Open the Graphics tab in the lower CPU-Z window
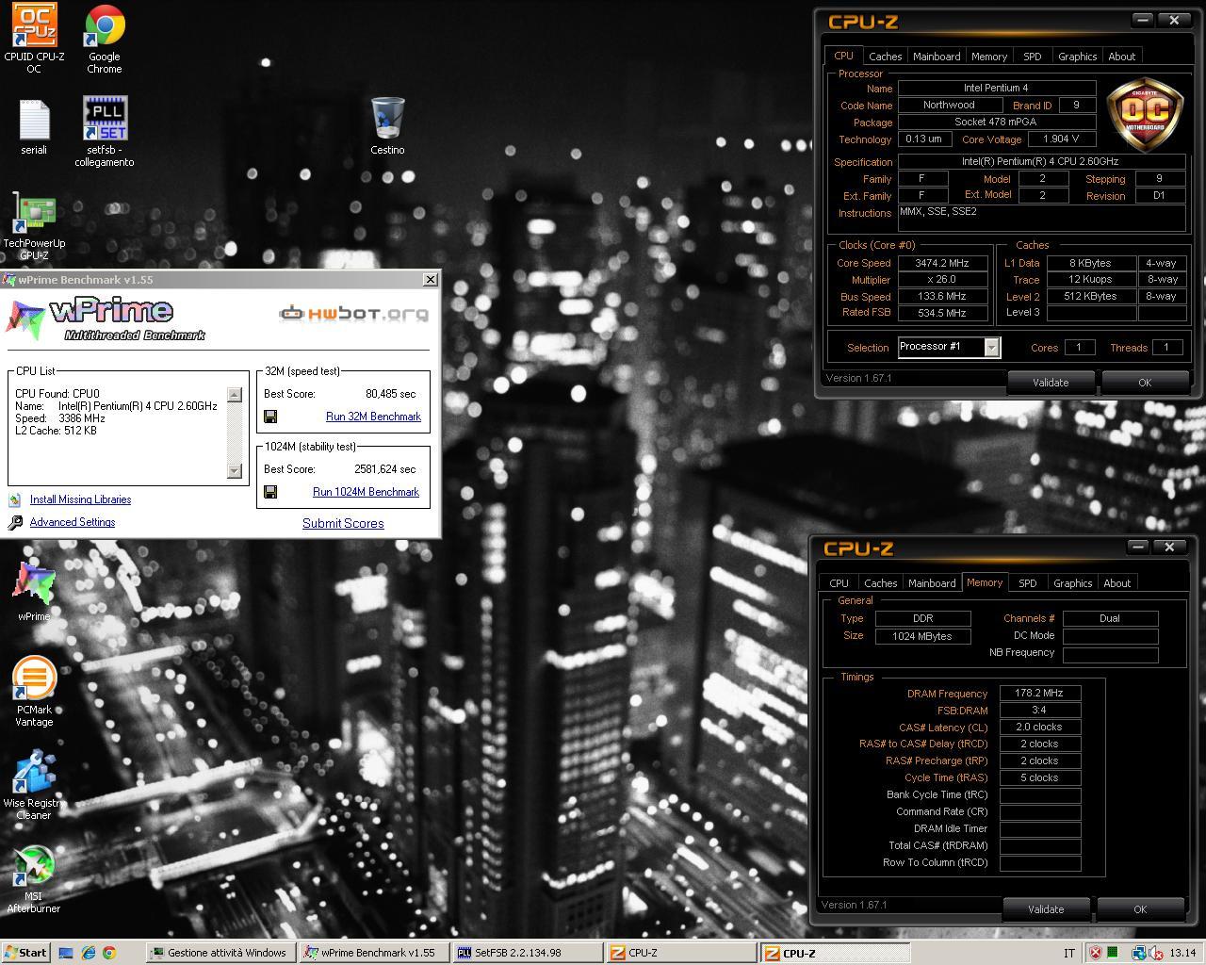1206x965 pixels. (x=1072, y=583)
